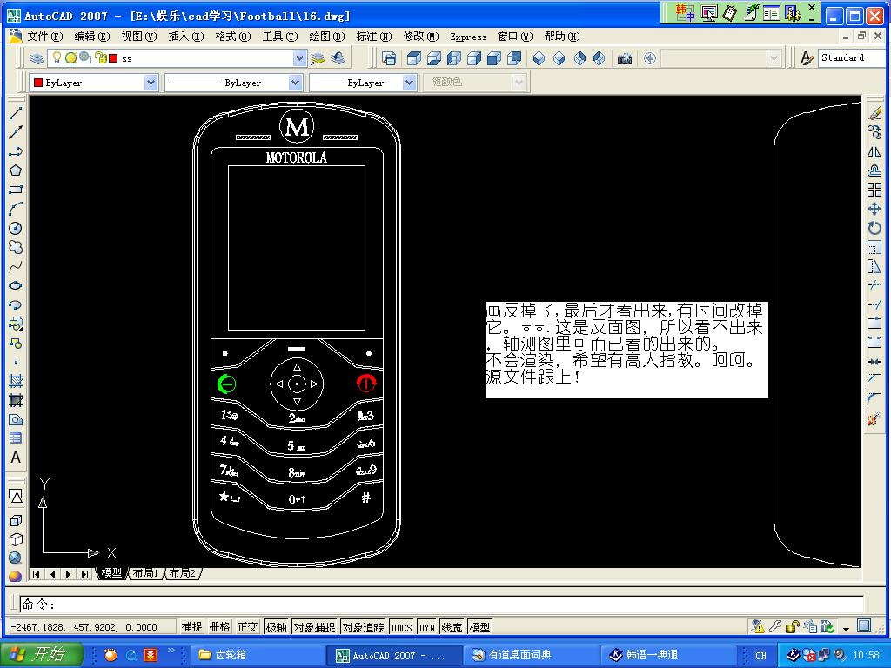
Task: Click the clean screen icon in status bar
Action: coord(864,626)
